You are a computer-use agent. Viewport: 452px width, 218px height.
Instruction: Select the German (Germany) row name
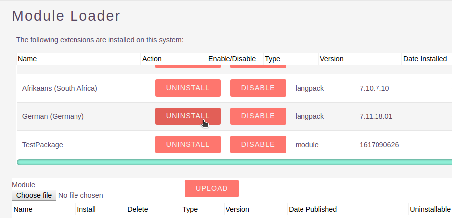(53, 116)
